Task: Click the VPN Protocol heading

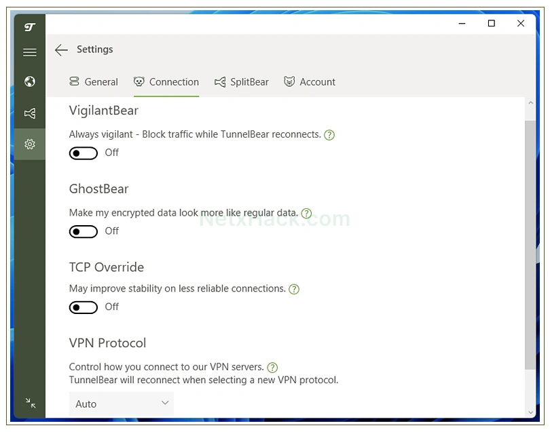Action: pos(108,343)
